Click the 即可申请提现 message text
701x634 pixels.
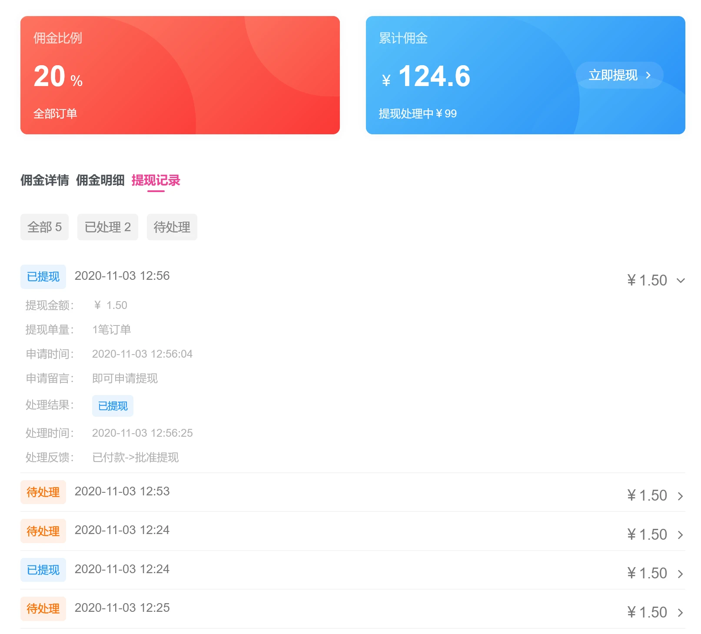point(125,378)
